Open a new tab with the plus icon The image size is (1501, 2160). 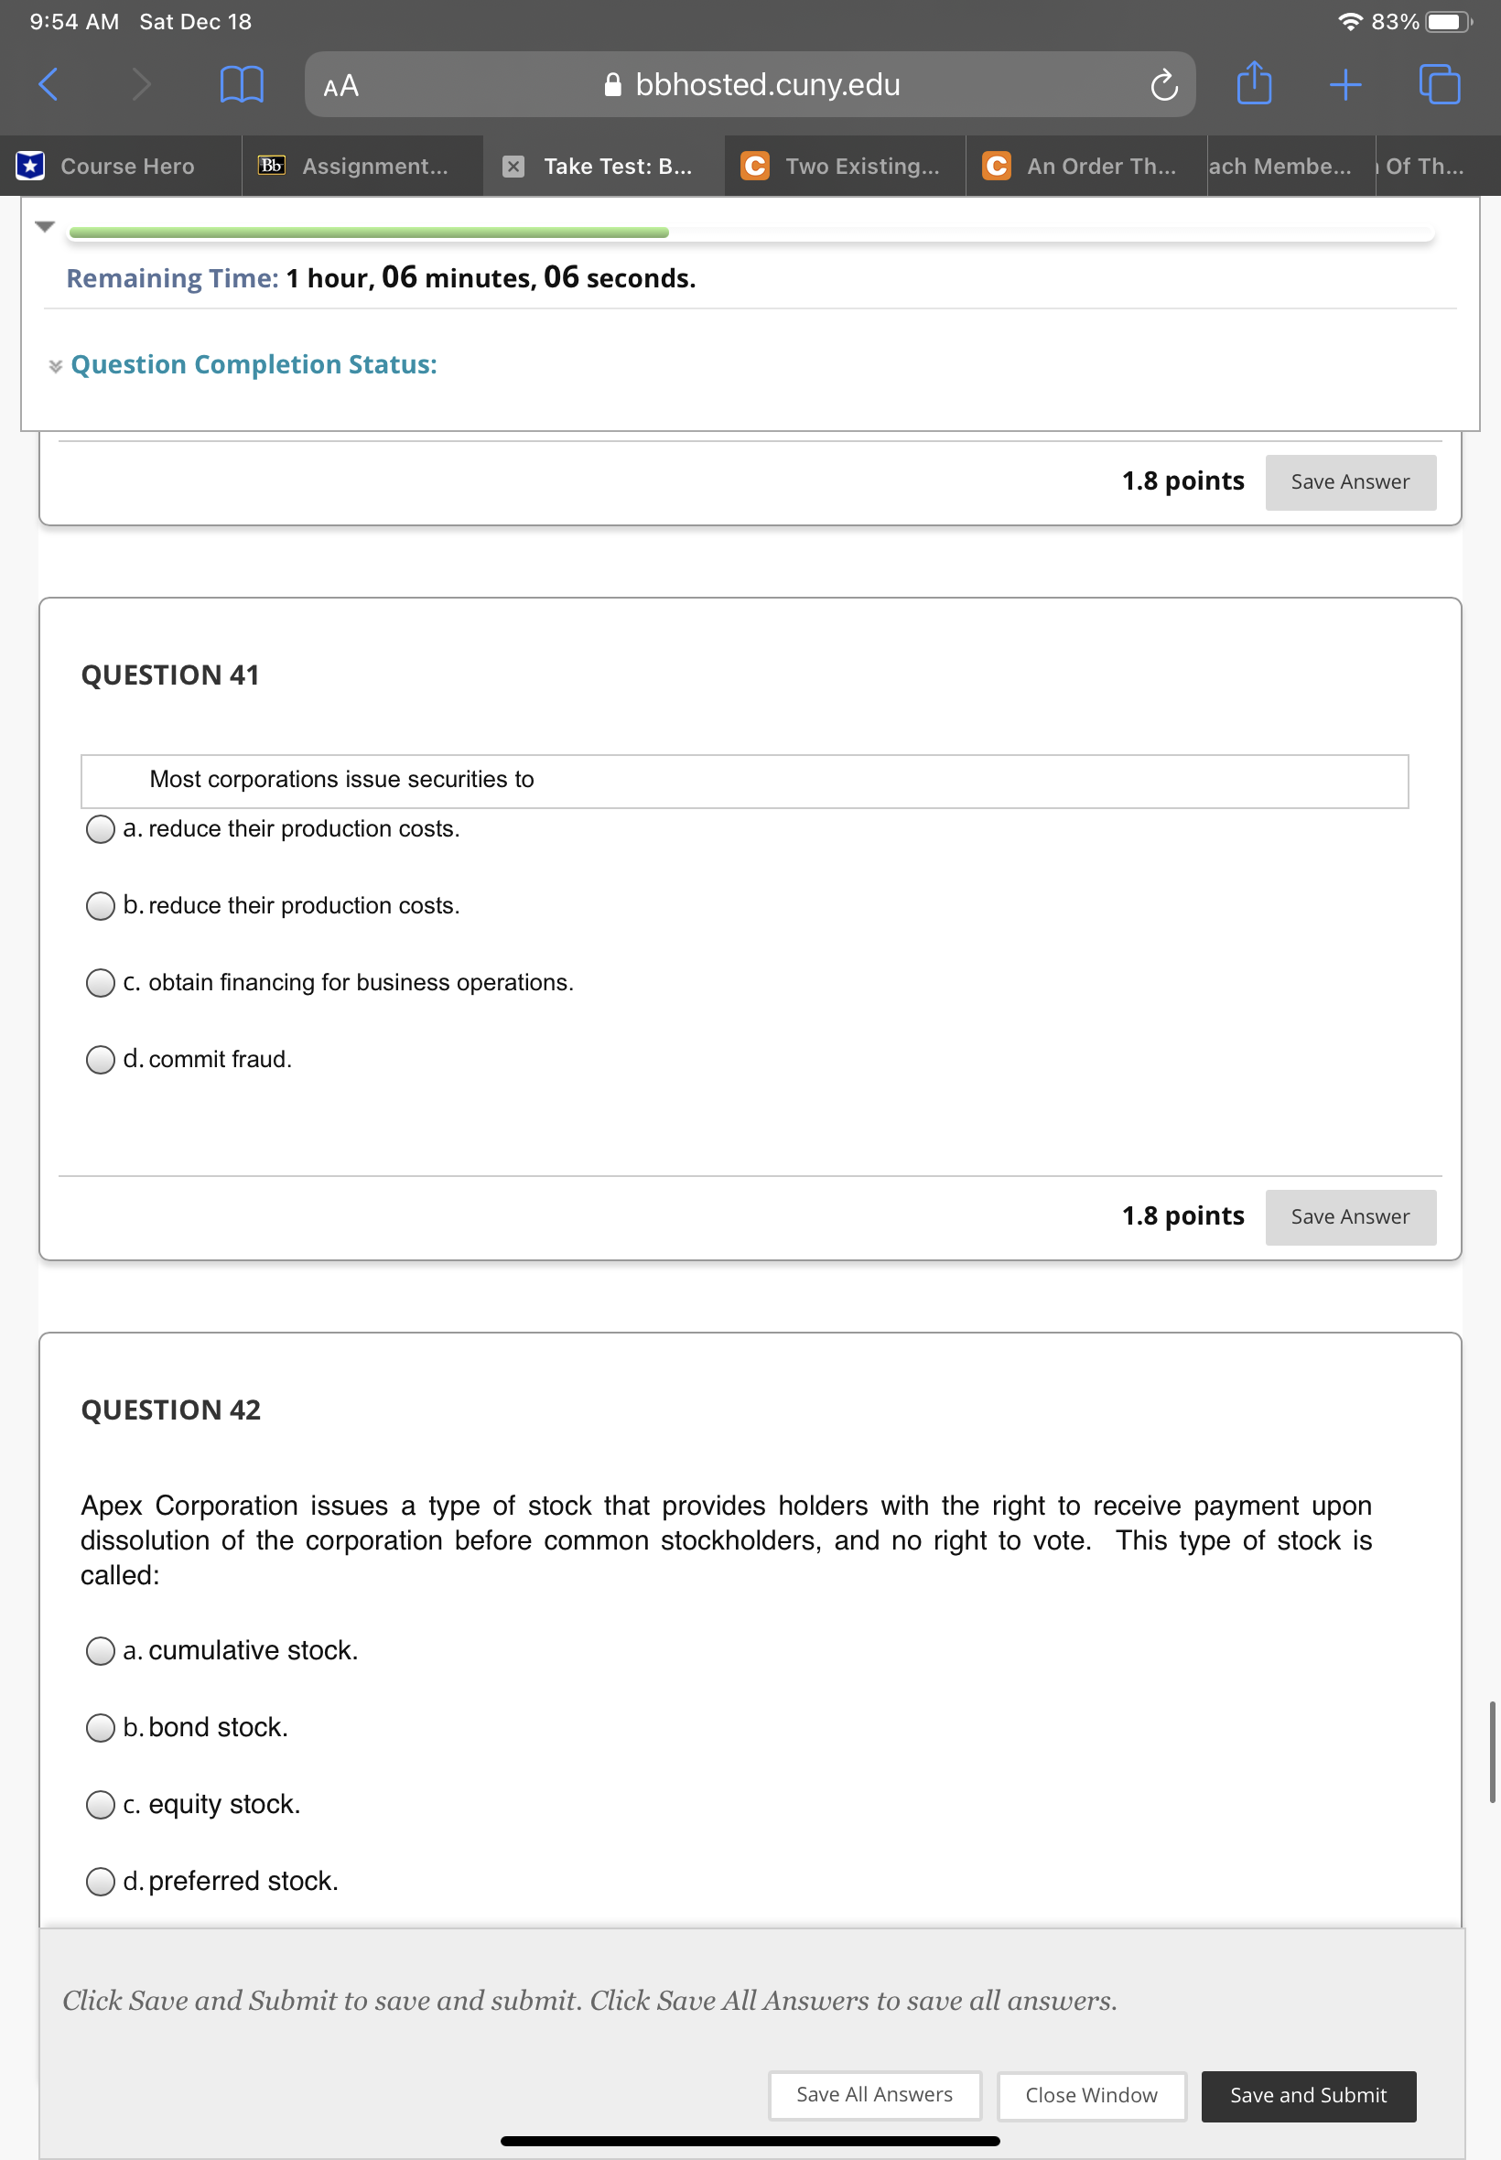1344,84
